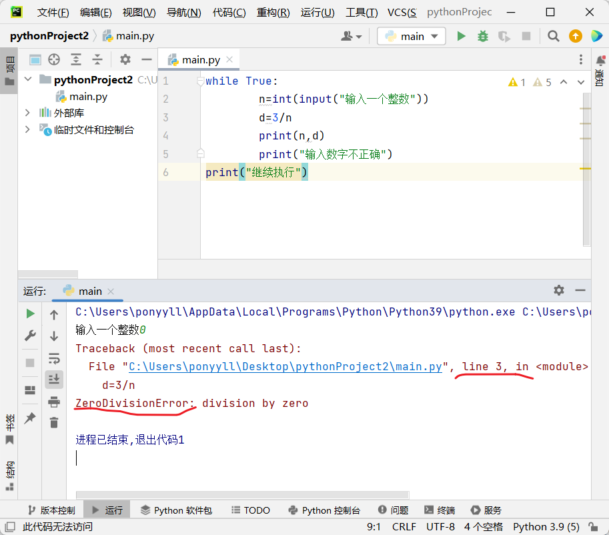Toggle scroll to end in console
Viewport: 609px width, 535px height.
54,379
